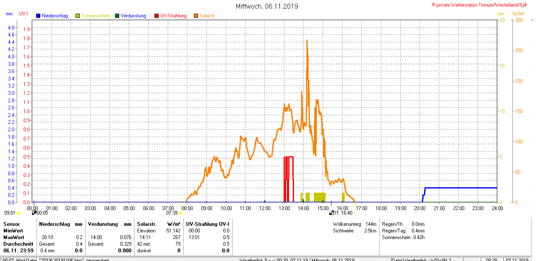Viewport: 544px width, 261px height.
Task: Click the yellow Sonnenschein legend swatch
Action: [78, 16]
